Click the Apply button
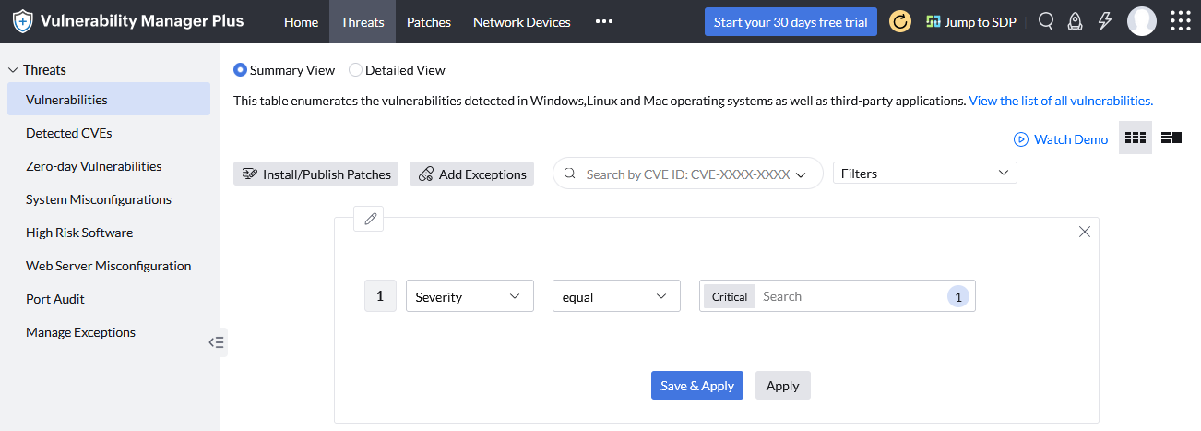The height and width of the screenshot is (431, 1201). click(783, 385)
